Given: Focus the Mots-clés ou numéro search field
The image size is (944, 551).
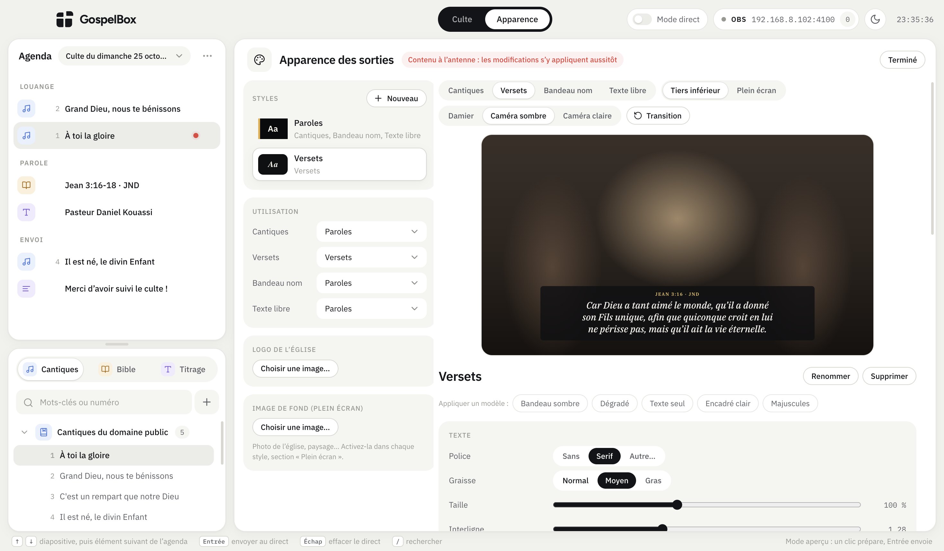Looking at the screenshot, I should click(x=104, y=402).
